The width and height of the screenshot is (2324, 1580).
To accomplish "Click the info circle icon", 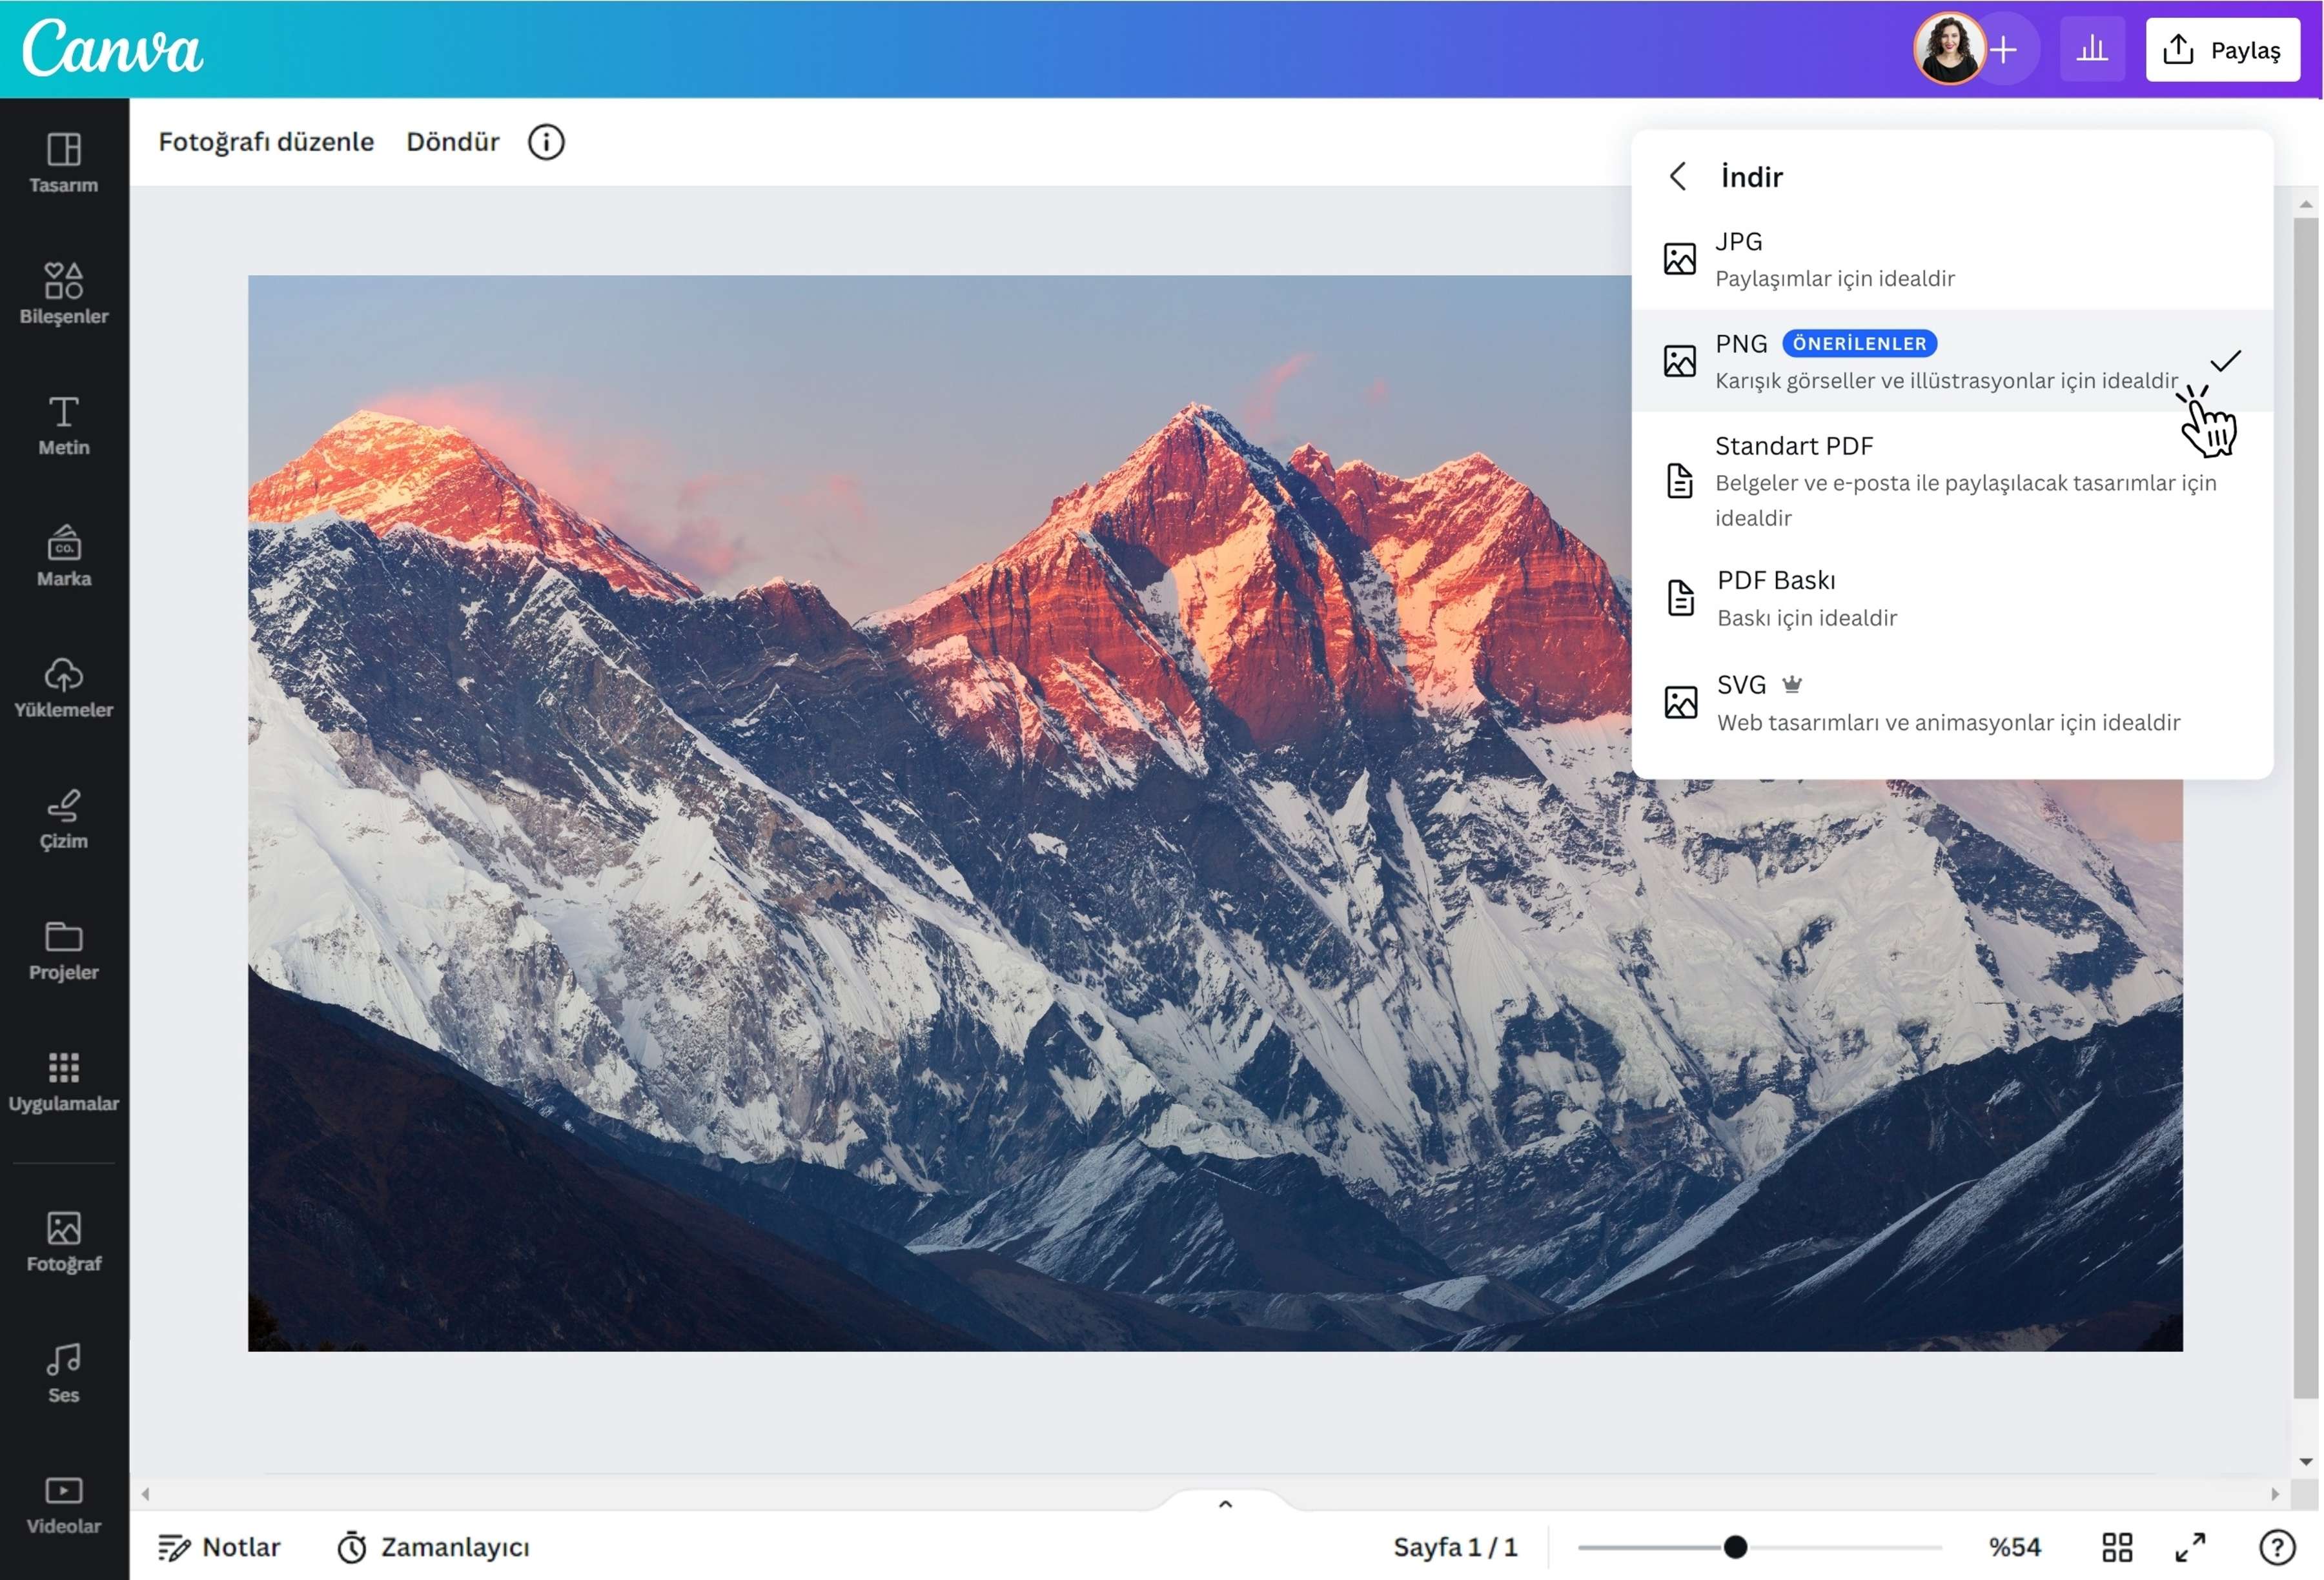I will 546,142.
